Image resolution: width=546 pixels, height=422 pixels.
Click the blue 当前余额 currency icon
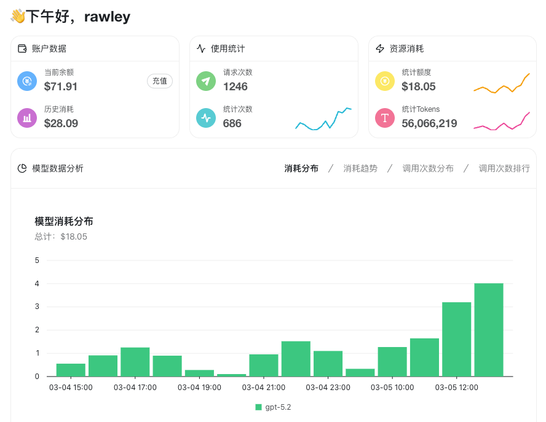click(x=27, y=80)
